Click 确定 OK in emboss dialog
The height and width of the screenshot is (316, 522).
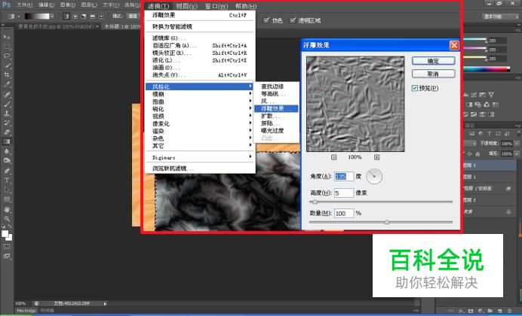[x=433, y=61]
